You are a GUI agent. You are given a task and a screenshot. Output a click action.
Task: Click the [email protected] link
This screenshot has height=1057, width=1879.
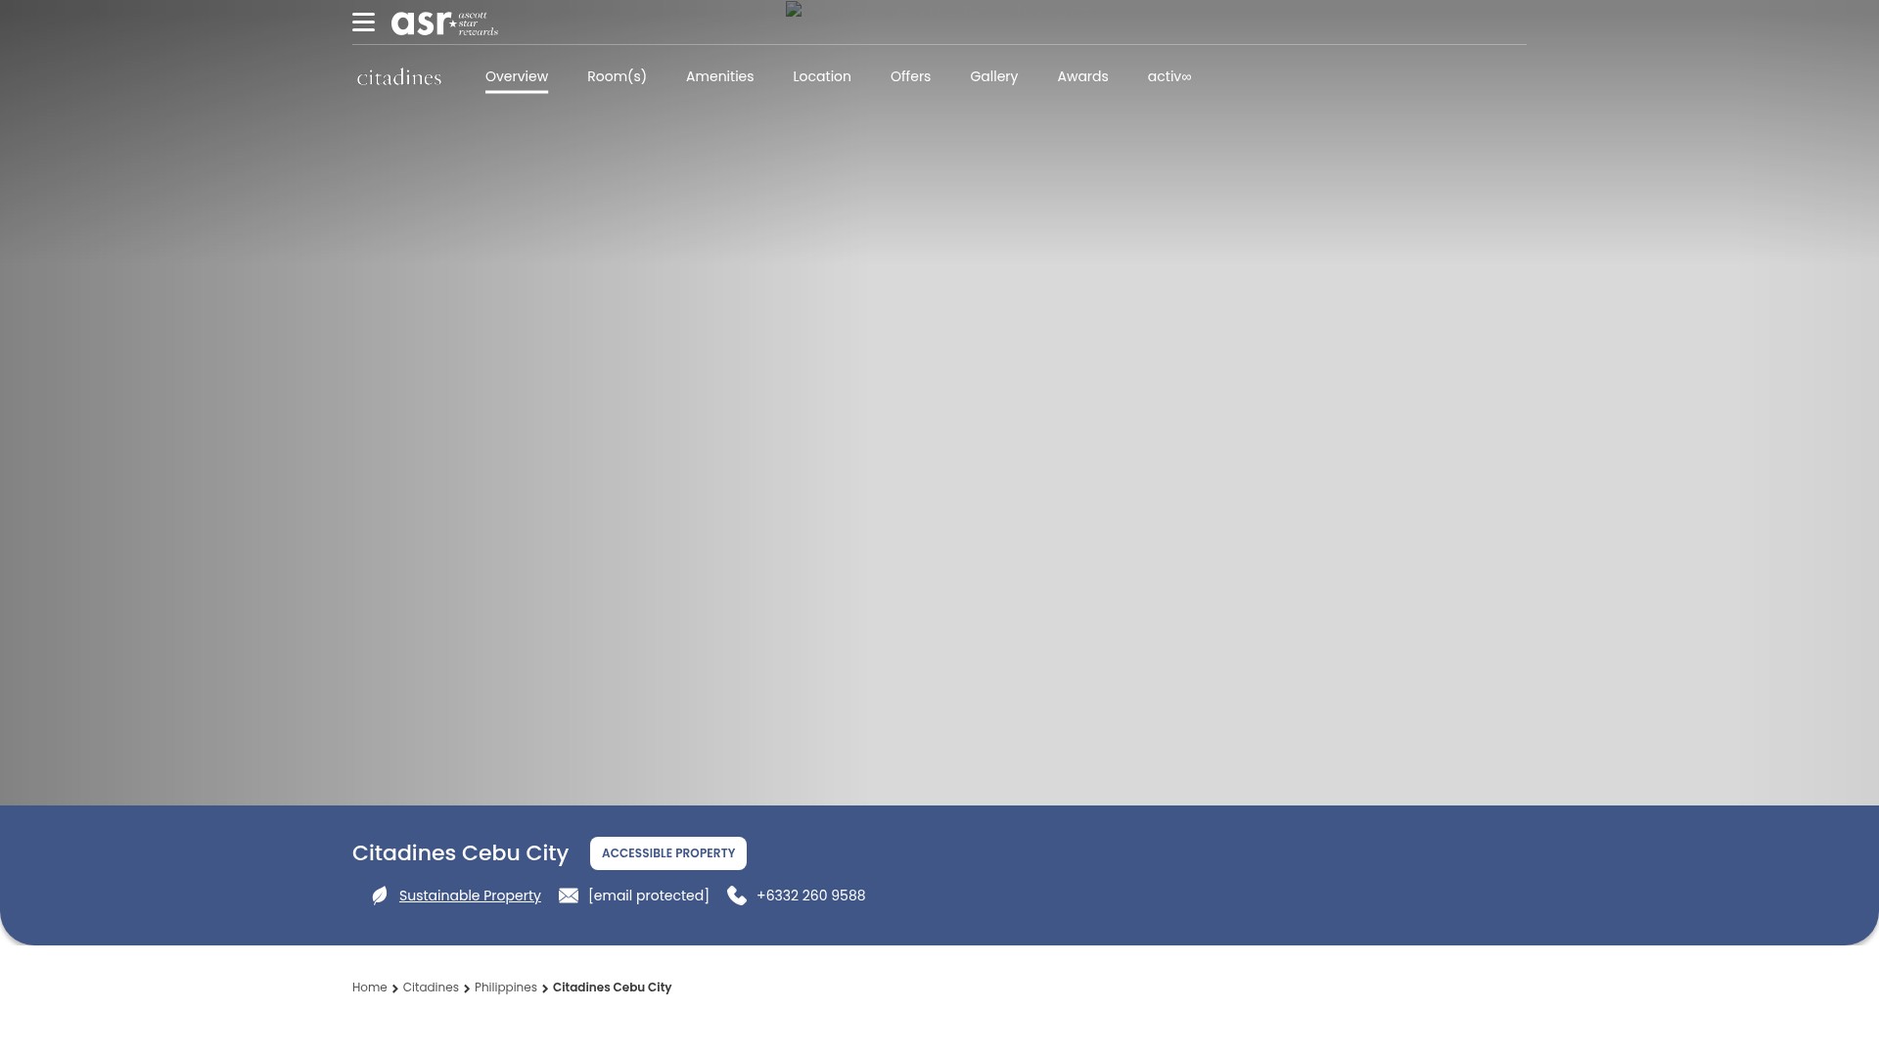coord(649,896)
